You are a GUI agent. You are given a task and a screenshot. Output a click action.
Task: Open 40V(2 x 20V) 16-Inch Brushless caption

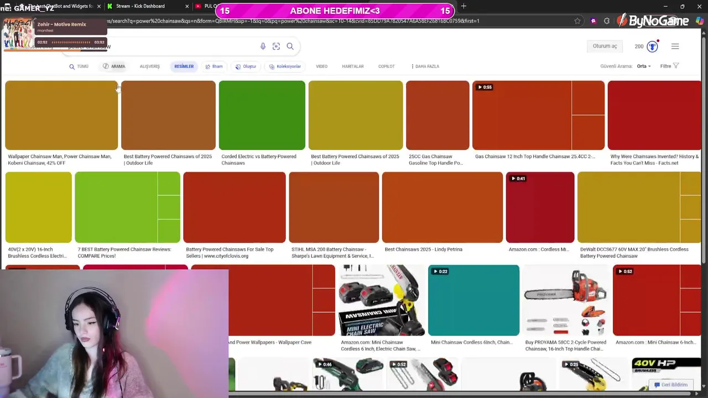point(38,253)
